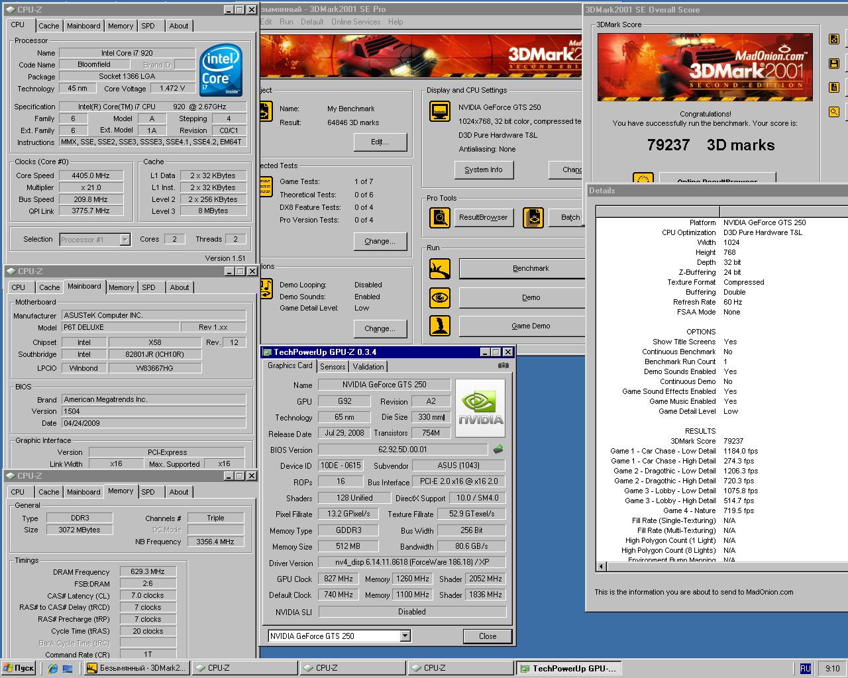Open the Help menu in 3DMark2001
The height and width of the screenshot is (678, 848).
pos(396,22)
